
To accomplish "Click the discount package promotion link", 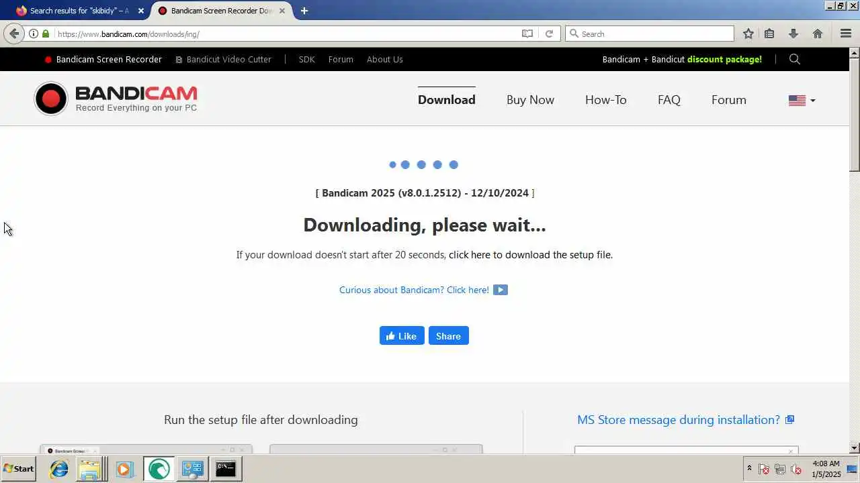I will coord(724,59).
